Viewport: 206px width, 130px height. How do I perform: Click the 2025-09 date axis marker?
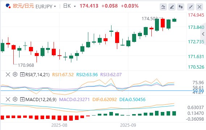(x=128, y=125)
